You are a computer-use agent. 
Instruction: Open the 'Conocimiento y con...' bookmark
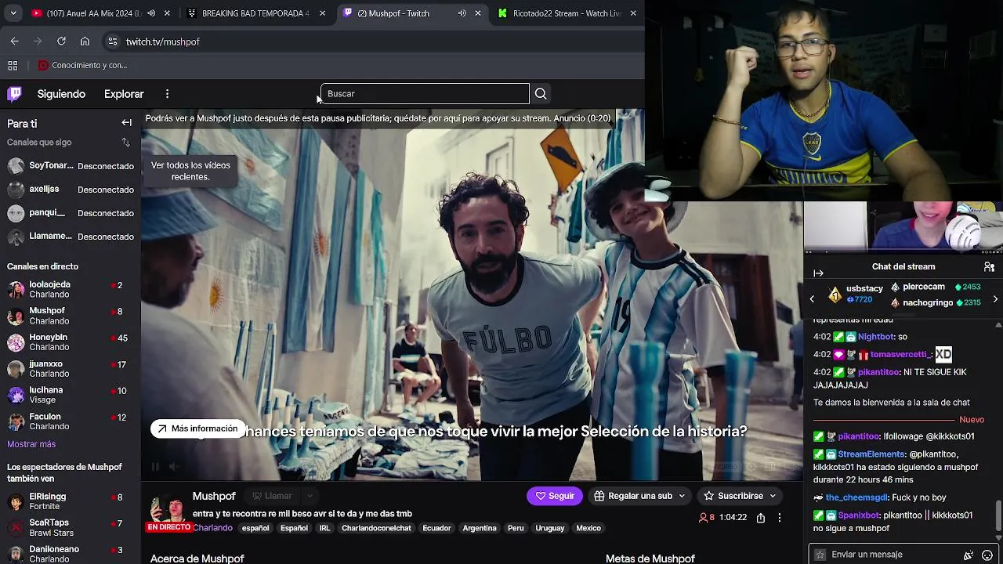[x=82, y=66]
